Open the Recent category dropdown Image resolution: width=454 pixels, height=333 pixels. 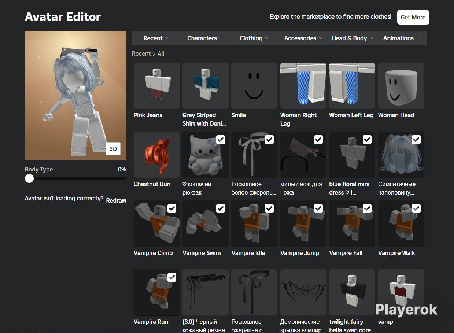[156, 38]
